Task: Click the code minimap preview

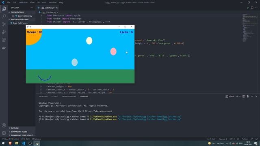Action: click(250, 28)
